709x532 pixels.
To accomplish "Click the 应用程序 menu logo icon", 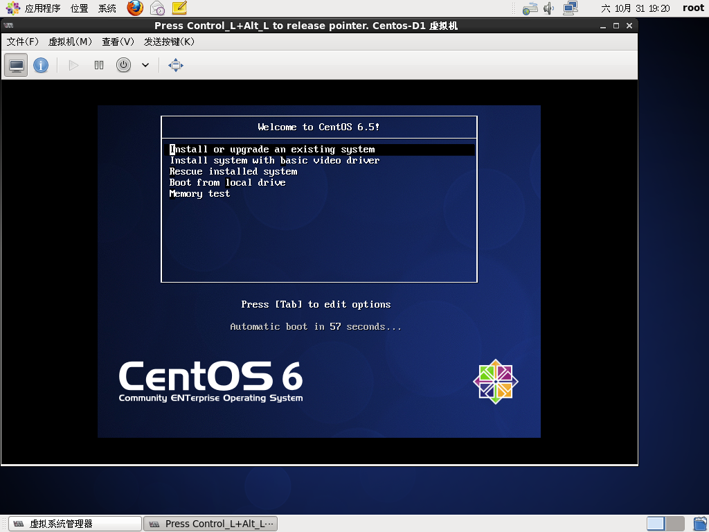I will (x=12, y=8).
